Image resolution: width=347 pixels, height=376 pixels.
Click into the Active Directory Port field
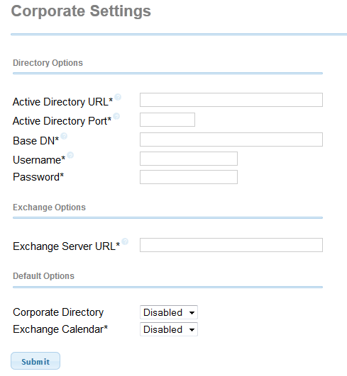pos(167,120)
